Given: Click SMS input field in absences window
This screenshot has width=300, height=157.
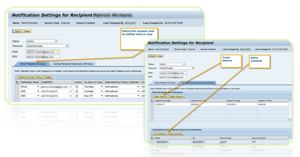Looking at the screenshot, I should pos(173,77).
